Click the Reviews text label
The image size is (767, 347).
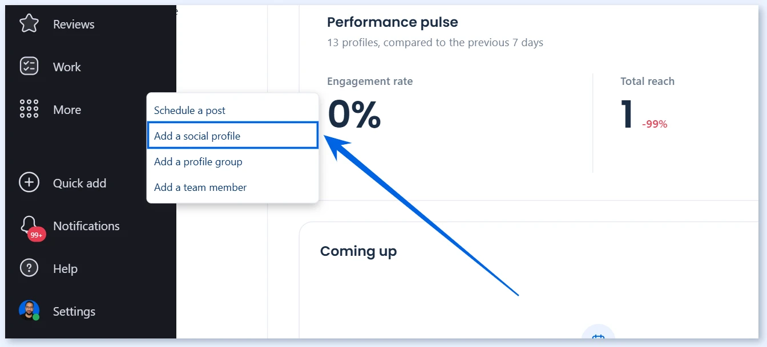[74, 25]
